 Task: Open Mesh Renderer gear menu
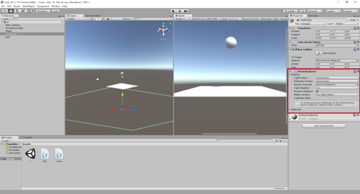click(x=358, y=71)
